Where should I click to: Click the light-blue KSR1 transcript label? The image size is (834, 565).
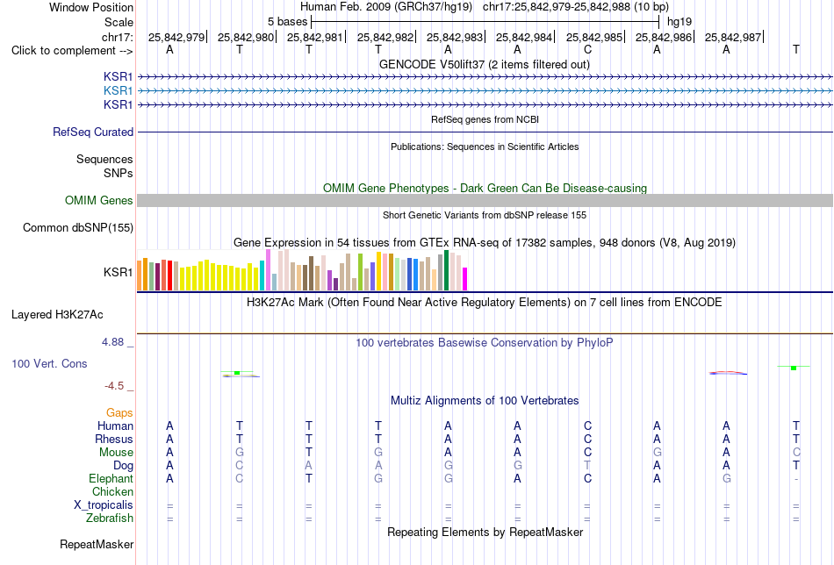pos(119,91)
